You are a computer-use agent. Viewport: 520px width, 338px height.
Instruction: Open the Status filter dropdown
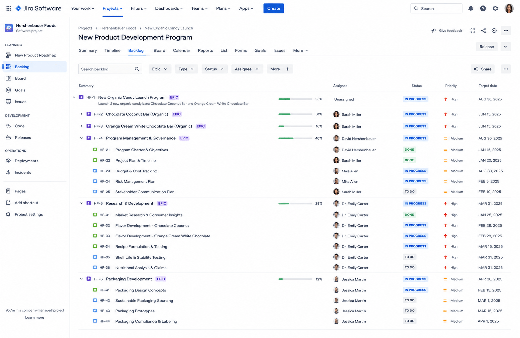214,69
